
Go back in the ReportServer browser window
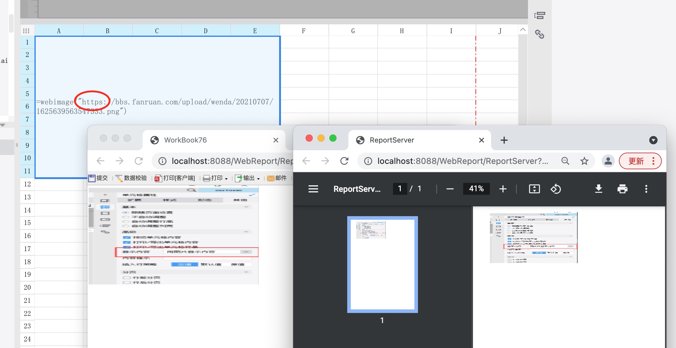click(x=306, y=161)
